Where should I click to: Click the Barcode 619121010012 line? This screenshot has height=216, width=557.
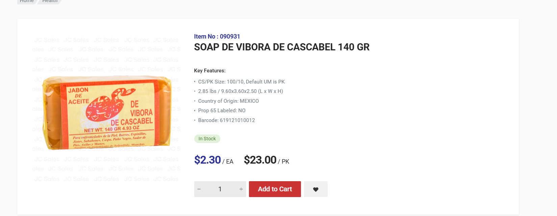point(226,120)
